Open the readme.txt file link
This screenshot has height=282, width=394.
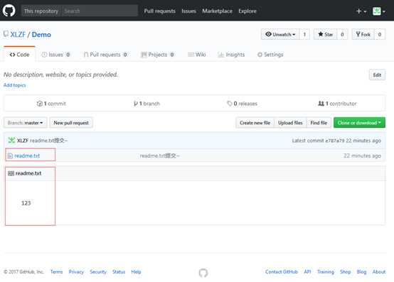pos(27,156)
